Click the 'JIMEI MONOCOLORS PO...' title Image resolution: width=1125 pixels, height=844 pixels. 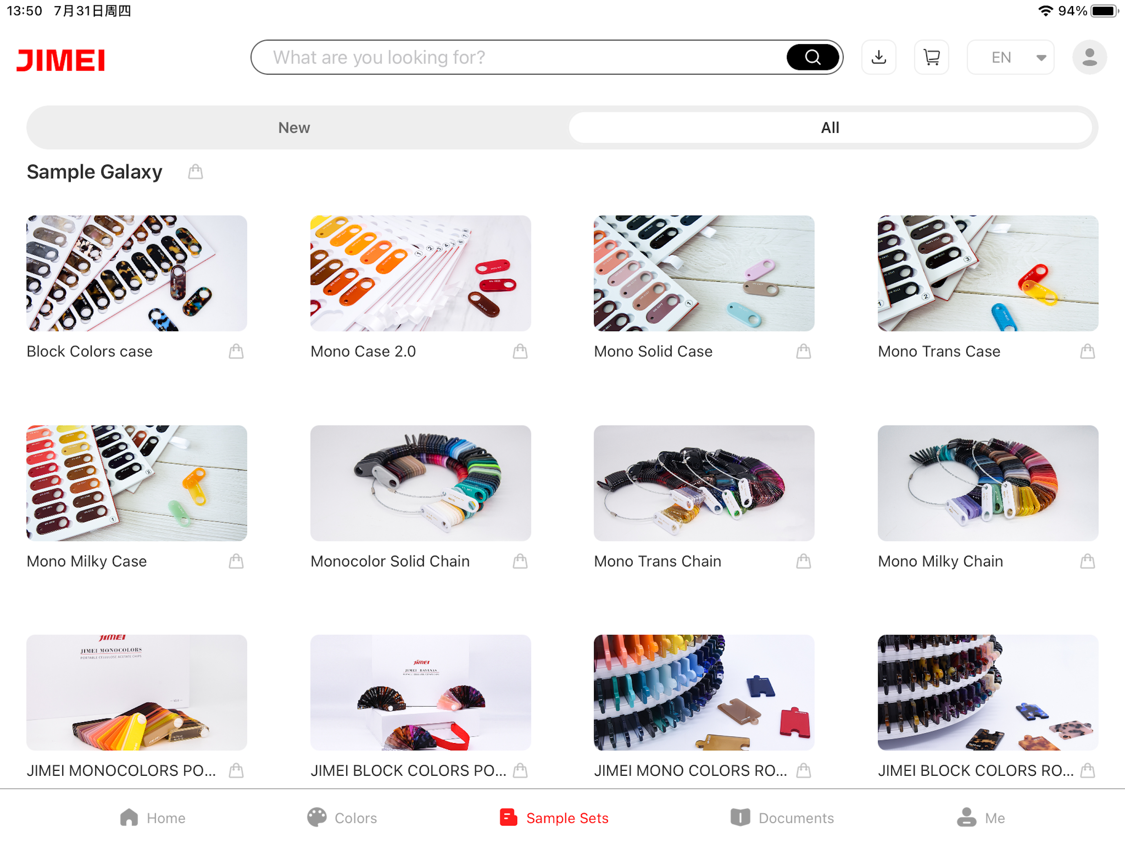click(121, 771)
